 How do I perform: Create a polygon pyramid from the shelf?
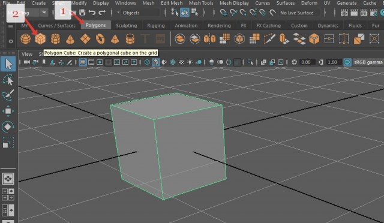tap(115, 39)
